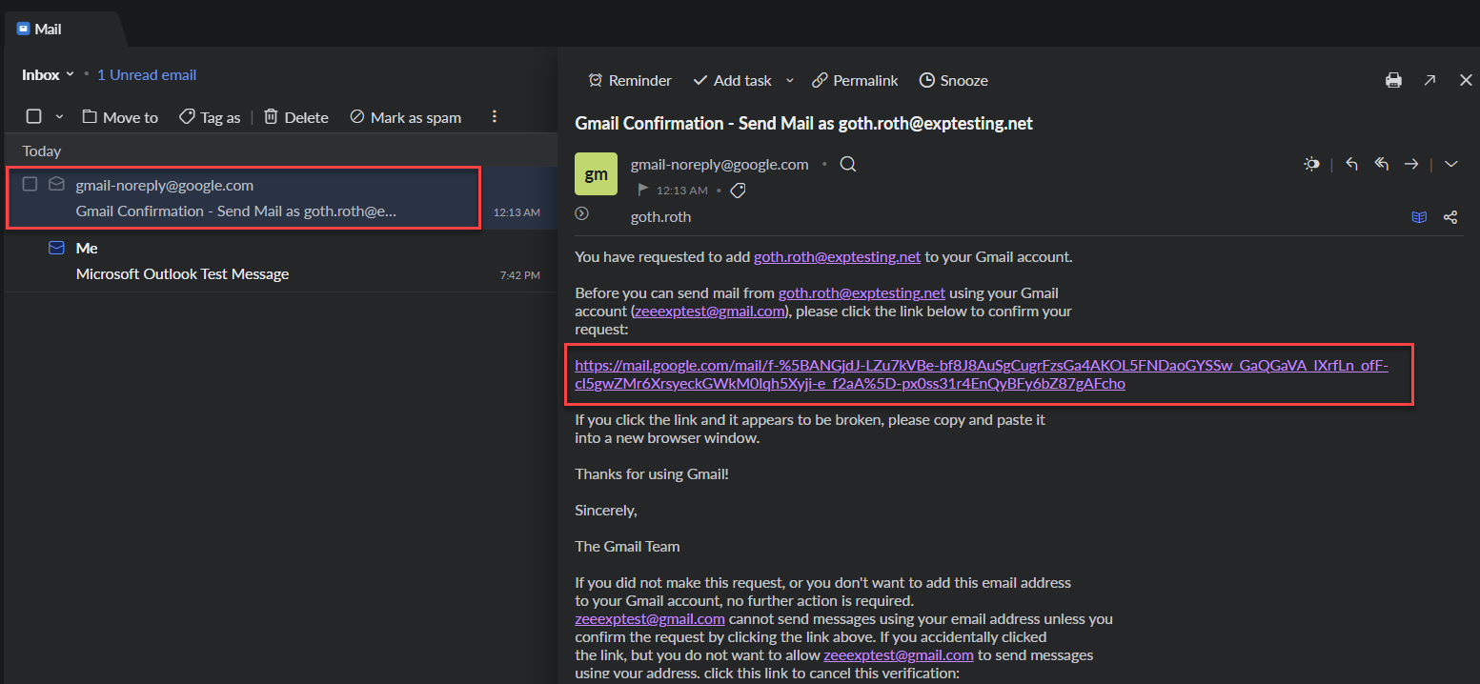Screen dimensions: 1480x684
Task: Open the three-dot more options menu
Action: point(494,117)
